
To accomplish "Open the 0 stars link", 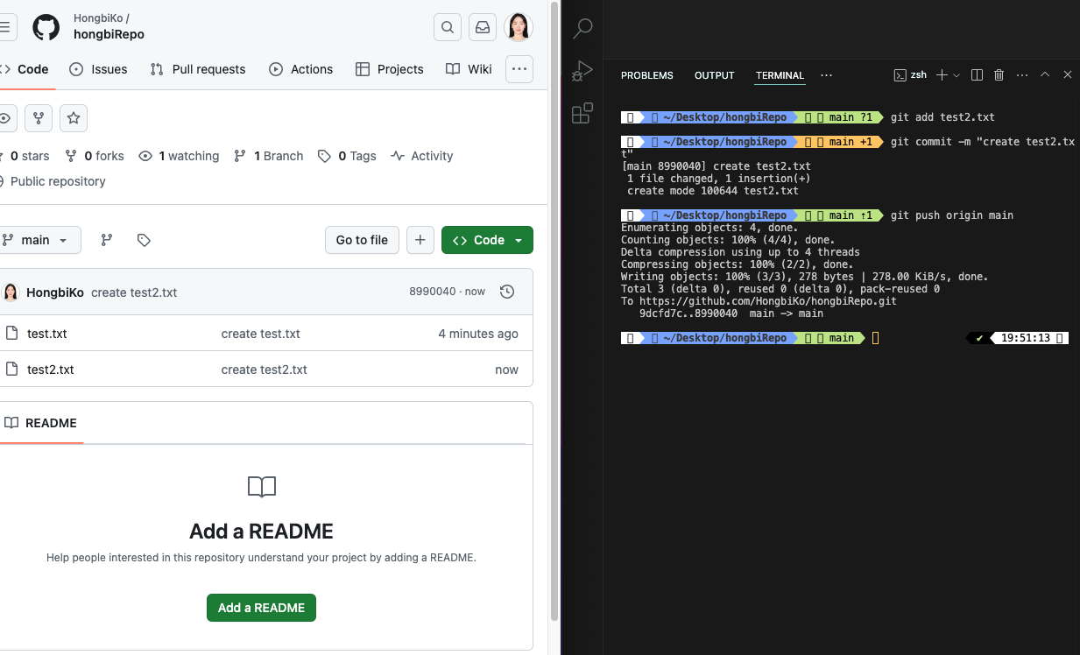I will click(25, 156).
